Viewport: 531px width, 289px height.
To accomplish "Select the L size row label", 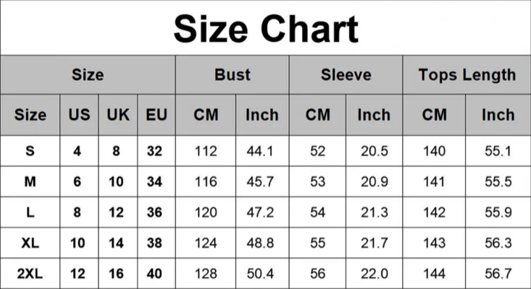I will pyautogui.click(x=30, y=212).
